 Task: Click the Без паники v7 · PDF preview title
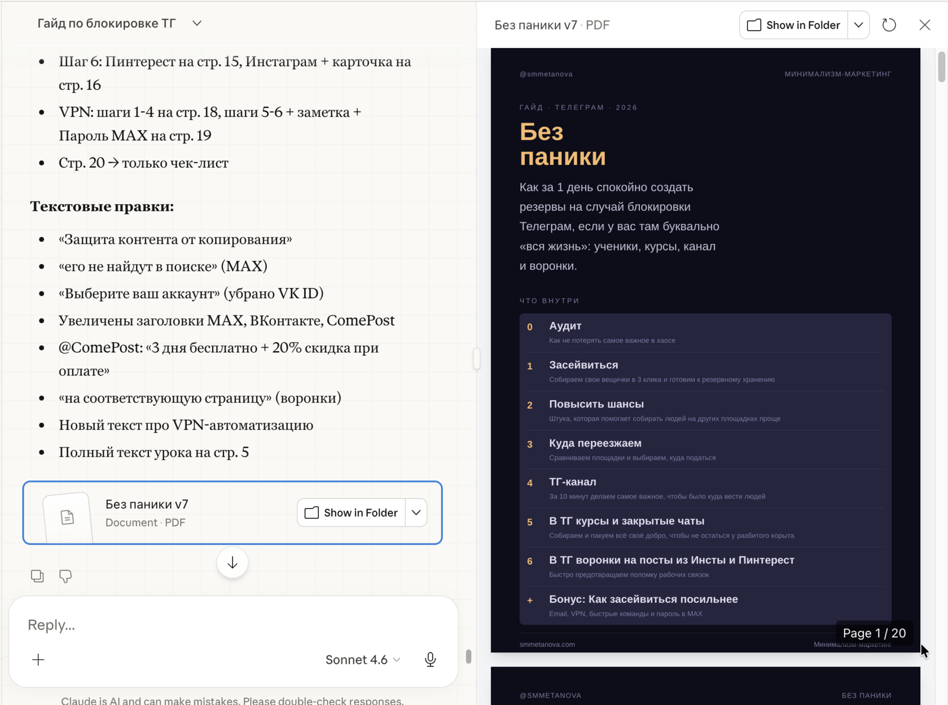pos(552,25)
